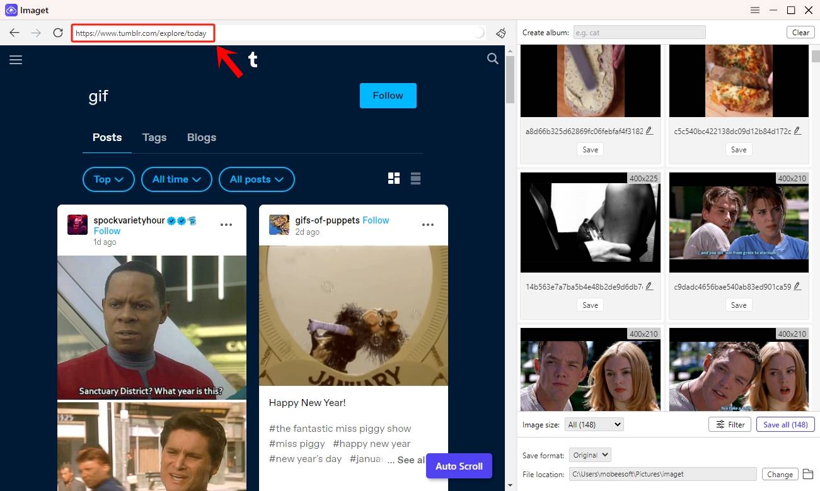Open the Image size dropdown
The height and width of the screenshot is (491, 820).
[593, 424]
